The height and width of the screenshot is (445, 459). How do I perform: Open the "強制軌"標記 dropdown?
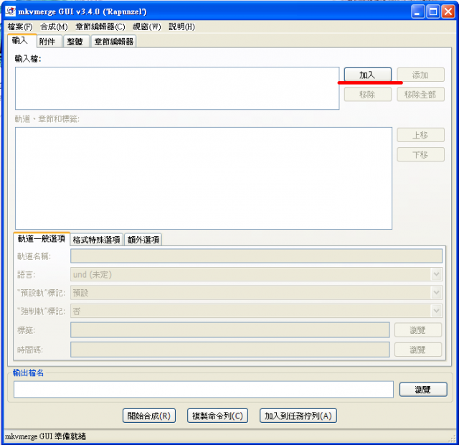257,311
